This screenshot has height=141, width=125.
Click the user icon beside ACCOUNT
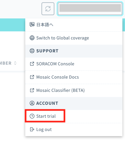click(x=32, y=103)
